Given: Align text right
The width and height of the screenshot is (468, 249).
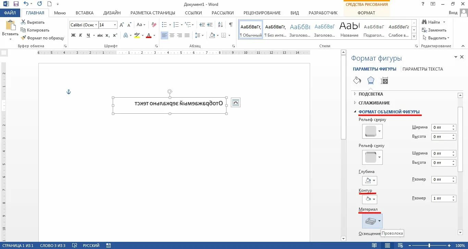Looking at the screenshot, I should click(180, 35).
